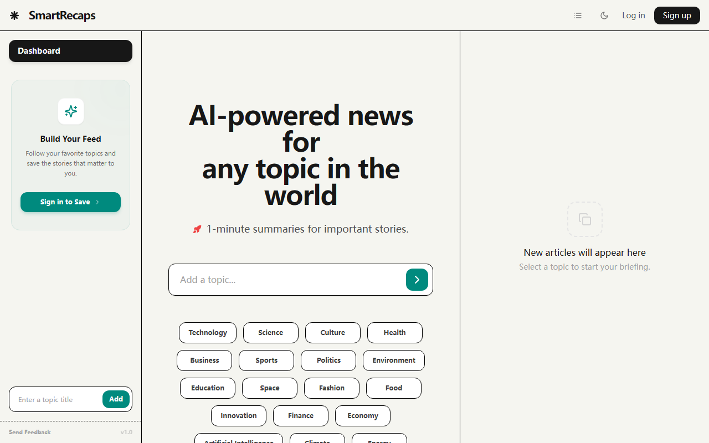709x443 pixels.
Task: Select the Economy topic chip
Action: [x=363, y=416]
